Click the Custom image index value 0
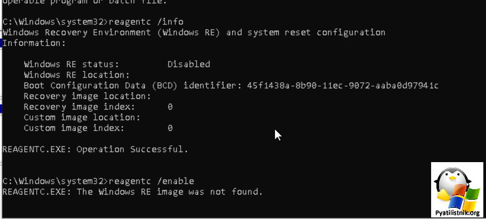The width and height of the screenshot is (486, 219). (x=170, y=128)
